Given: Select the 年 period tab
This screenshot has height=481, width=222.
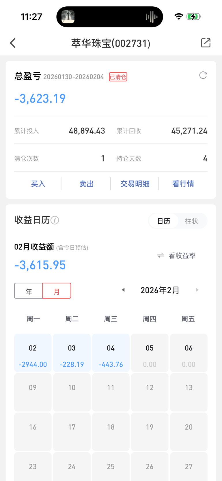Looking at the screenshot, I should (29, 291).
